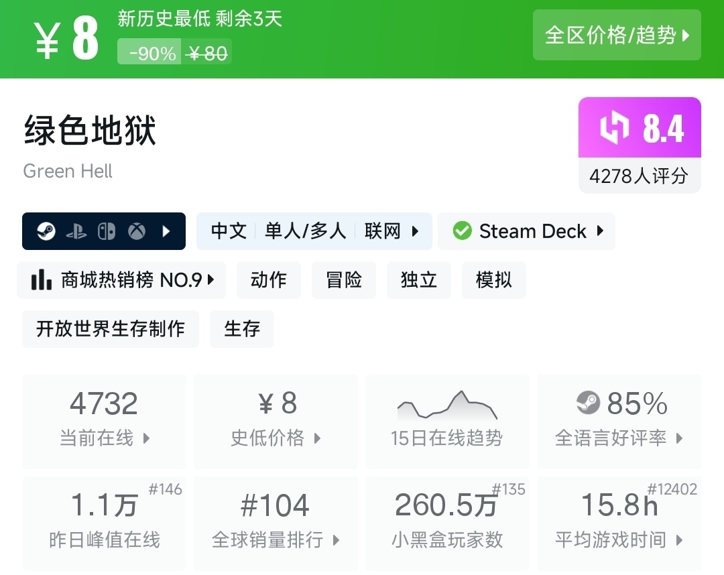Open 史低价格 price history
The width and height of the screenshot is (724, 575).
pos(276,421)
